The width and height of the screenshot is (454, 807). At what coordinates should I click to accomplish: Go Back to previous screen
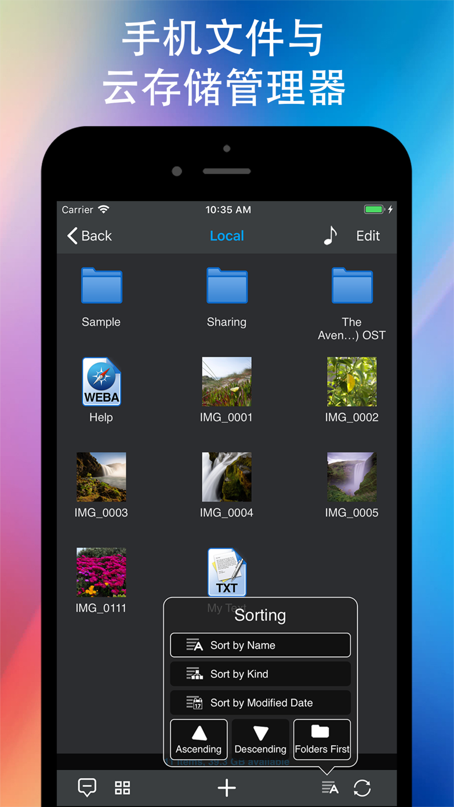point(89,236)
